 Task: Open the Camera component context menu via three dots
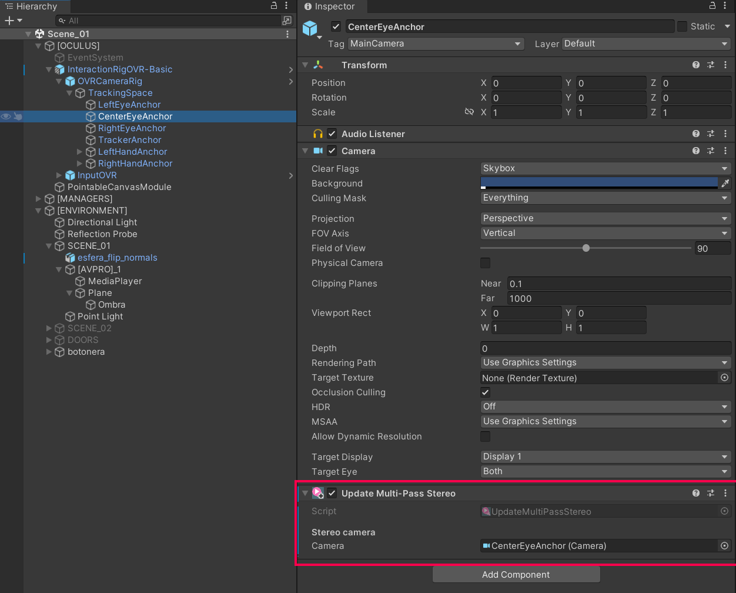click(725, 151)
